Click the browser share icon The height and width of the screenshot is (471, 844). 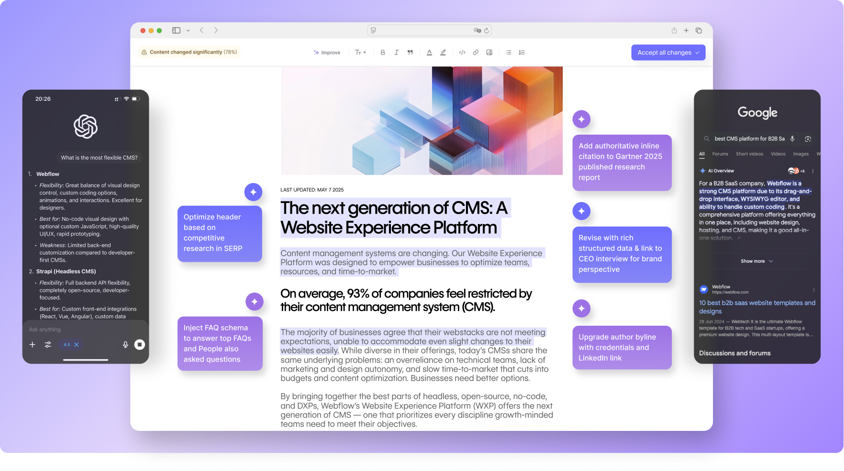pyautogui.click(x=674, y=30)
